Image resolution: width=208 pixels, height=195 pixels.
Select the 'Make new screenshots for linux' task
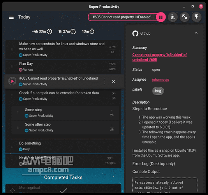(63, 50)
